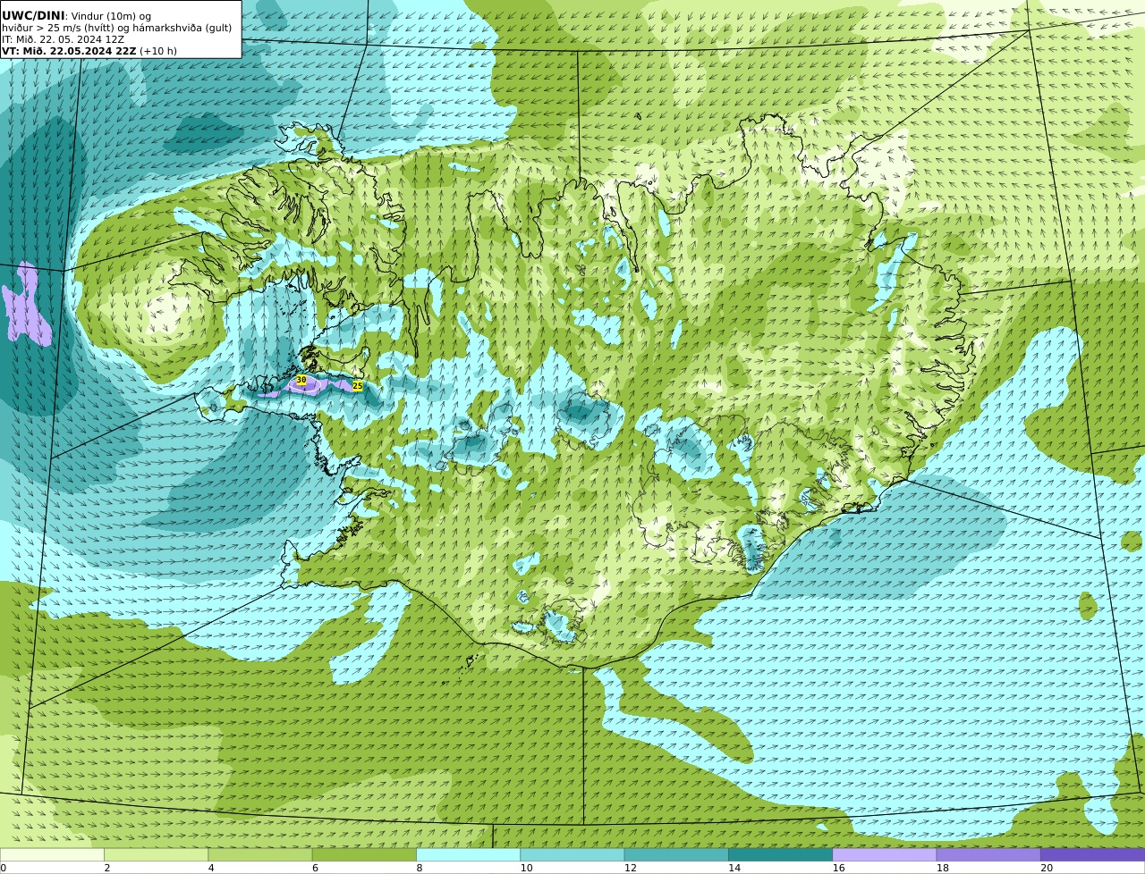Click the 8–10 m/s light cyan legend swatch
This screenshot has width=1145, height=874.
point(468,854)
